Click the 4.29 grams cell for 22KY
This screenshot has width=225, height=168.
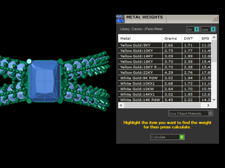click(x=172, y=72)
